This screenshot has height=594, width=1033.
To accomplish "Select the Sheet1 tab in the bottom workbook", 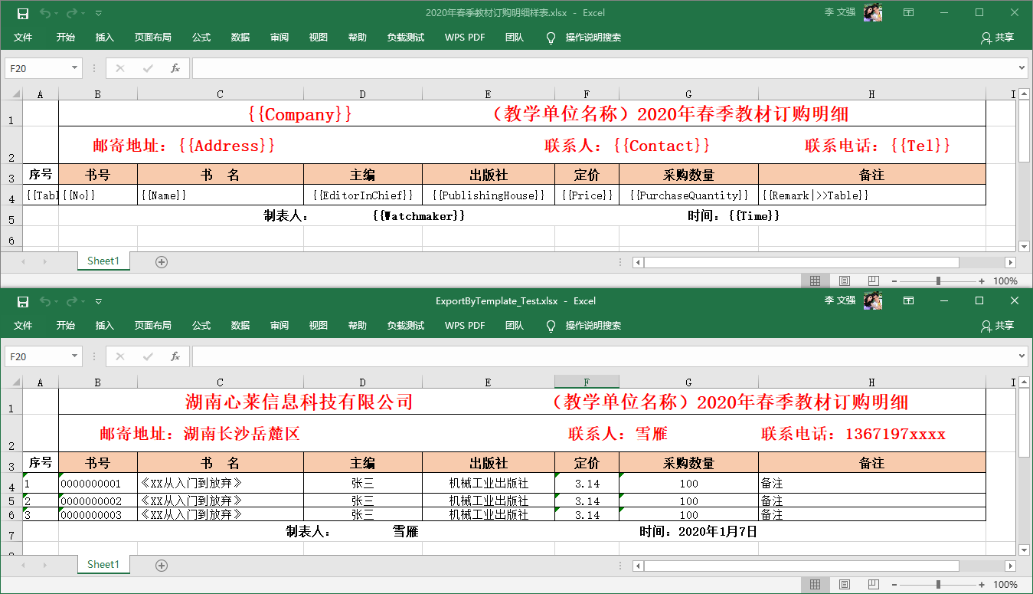I will click(x=103, y=564).
